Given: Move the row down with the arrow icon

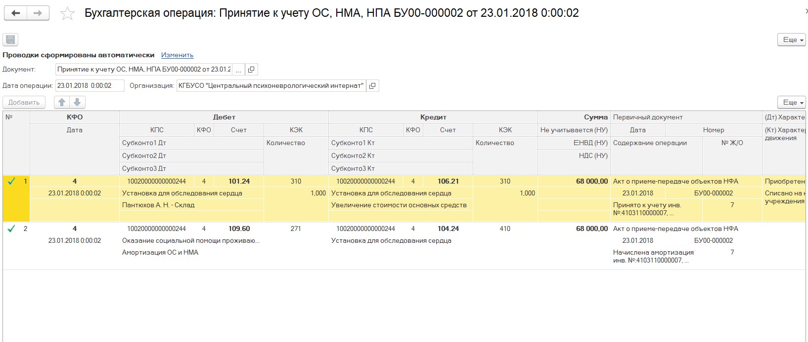Looking at the screenshot, I should pos(77,102).
